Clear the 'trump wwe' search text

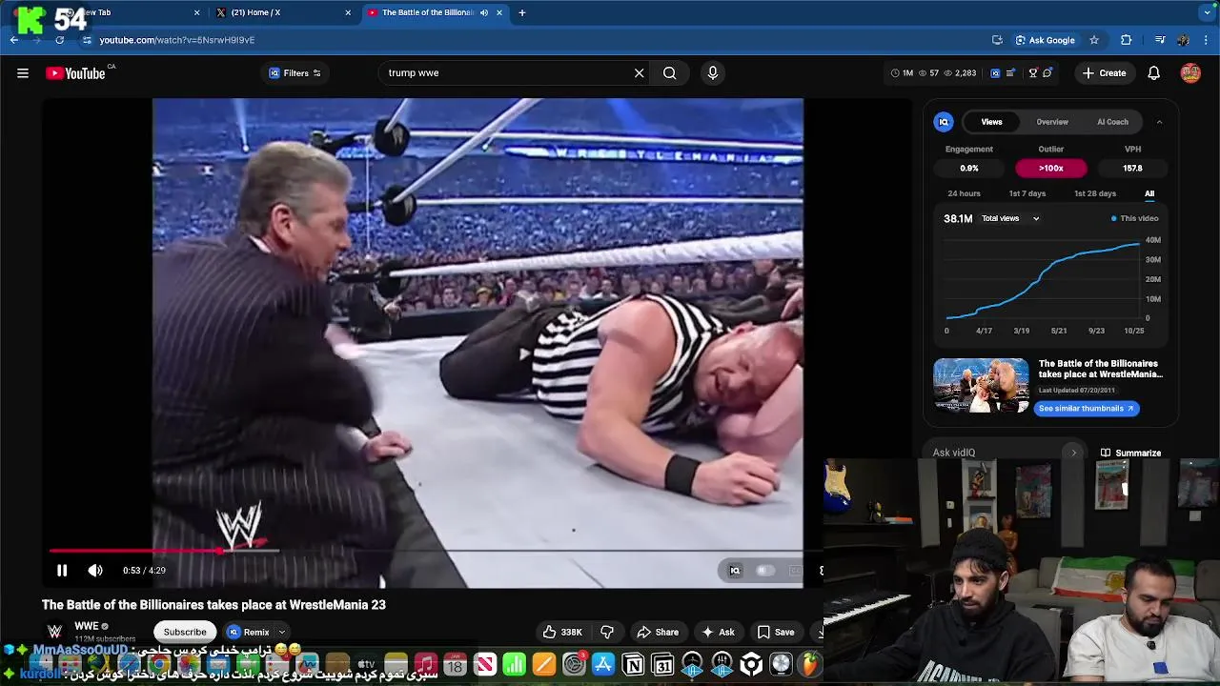click(x=639, y=73)
